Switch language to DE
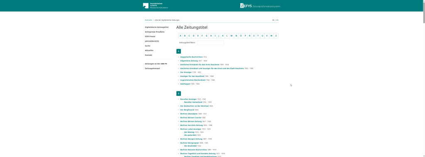Screen dimensions: 425x157 pyautogui.click(x=273, y=20)
